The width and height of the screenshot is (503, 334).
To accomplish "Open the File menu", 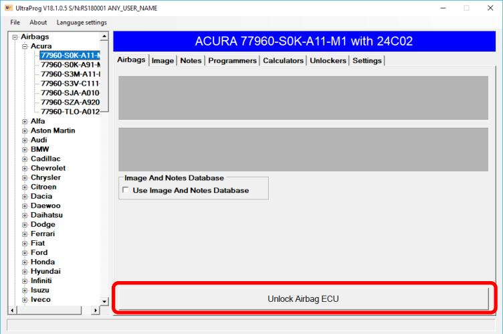I will point(15,22).
